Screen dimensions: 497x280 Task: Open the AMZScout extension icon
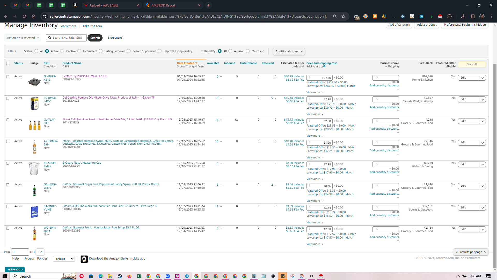(384, 16)
